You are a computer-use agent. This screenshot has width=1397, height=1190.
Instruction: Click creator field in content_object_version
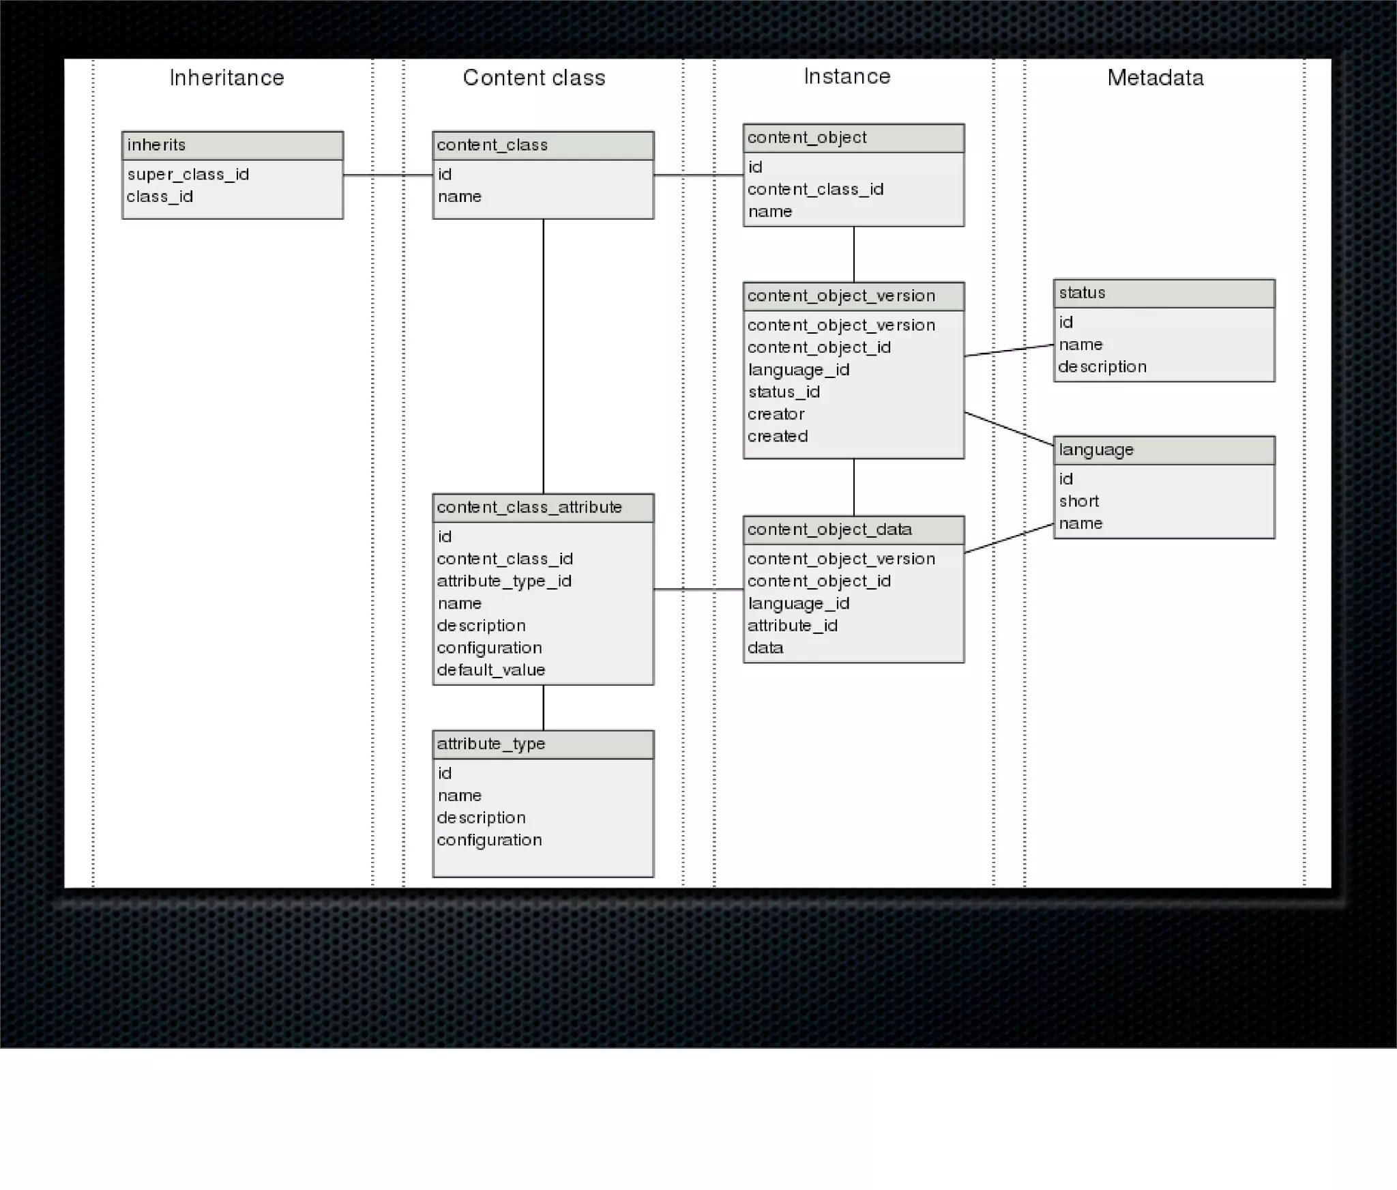(x=776, y=414)
